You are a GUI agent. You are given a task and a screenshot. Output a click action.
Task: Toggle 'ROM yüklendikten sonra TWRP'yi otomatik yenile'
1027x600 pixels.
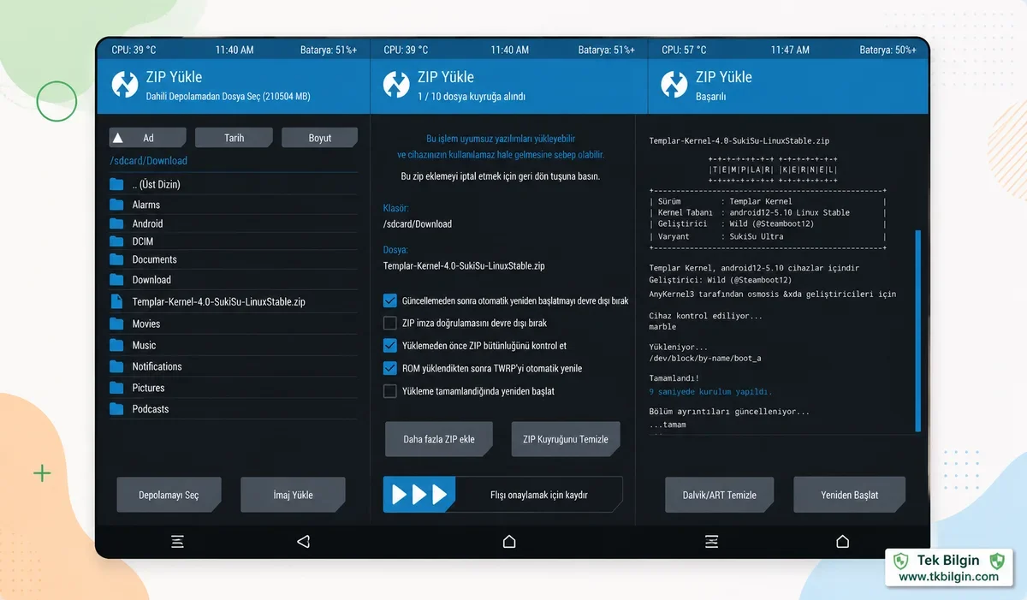pos(389,368)
